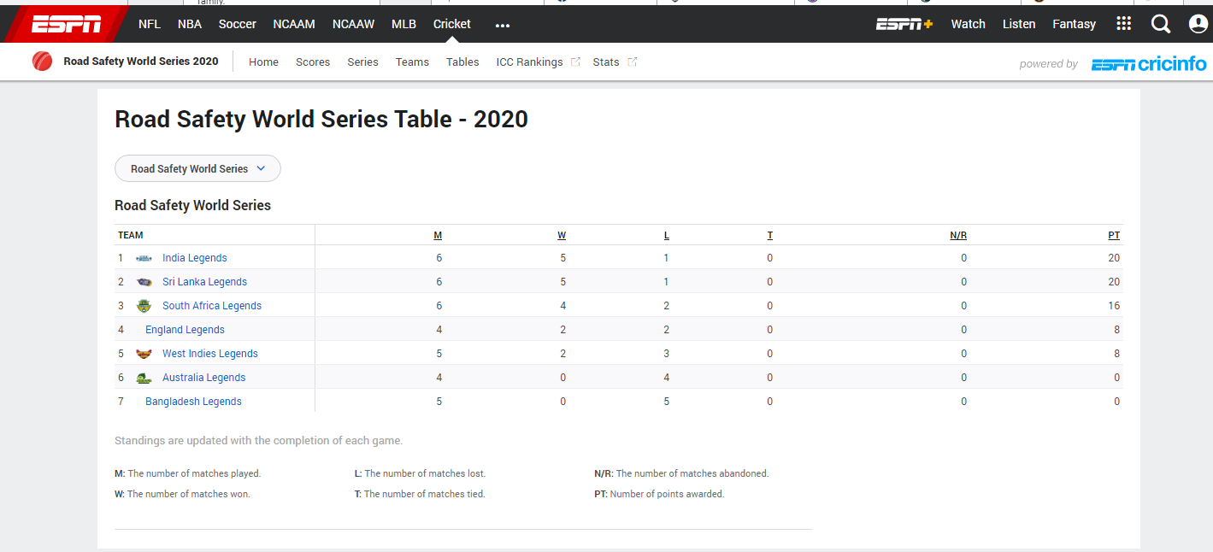Open the Scores menu item

313,62
